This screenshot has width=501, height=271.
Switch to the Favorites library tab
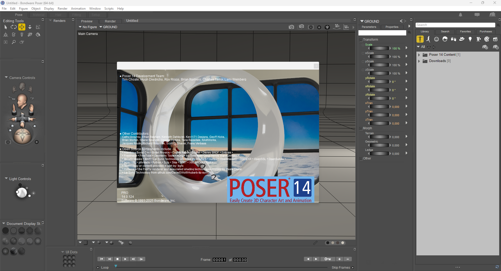point(465,32)
